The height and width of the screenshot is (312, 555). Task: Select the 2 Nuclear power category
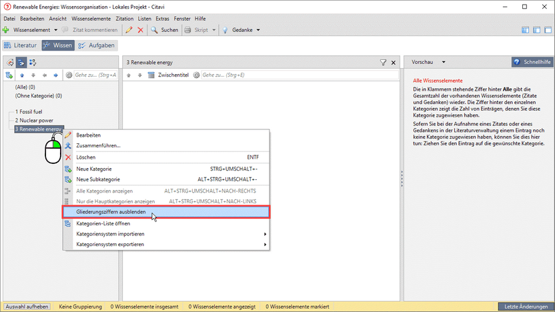[x=34, y=121]
